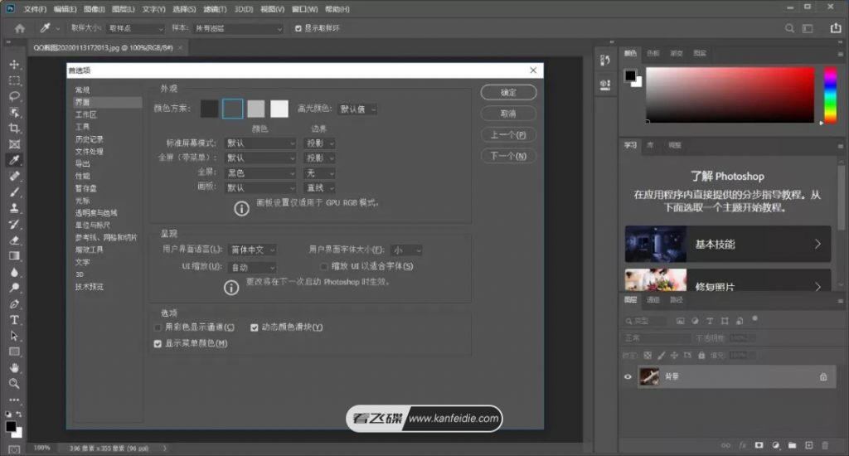Open the 图像(I) menu

[95, 9]
